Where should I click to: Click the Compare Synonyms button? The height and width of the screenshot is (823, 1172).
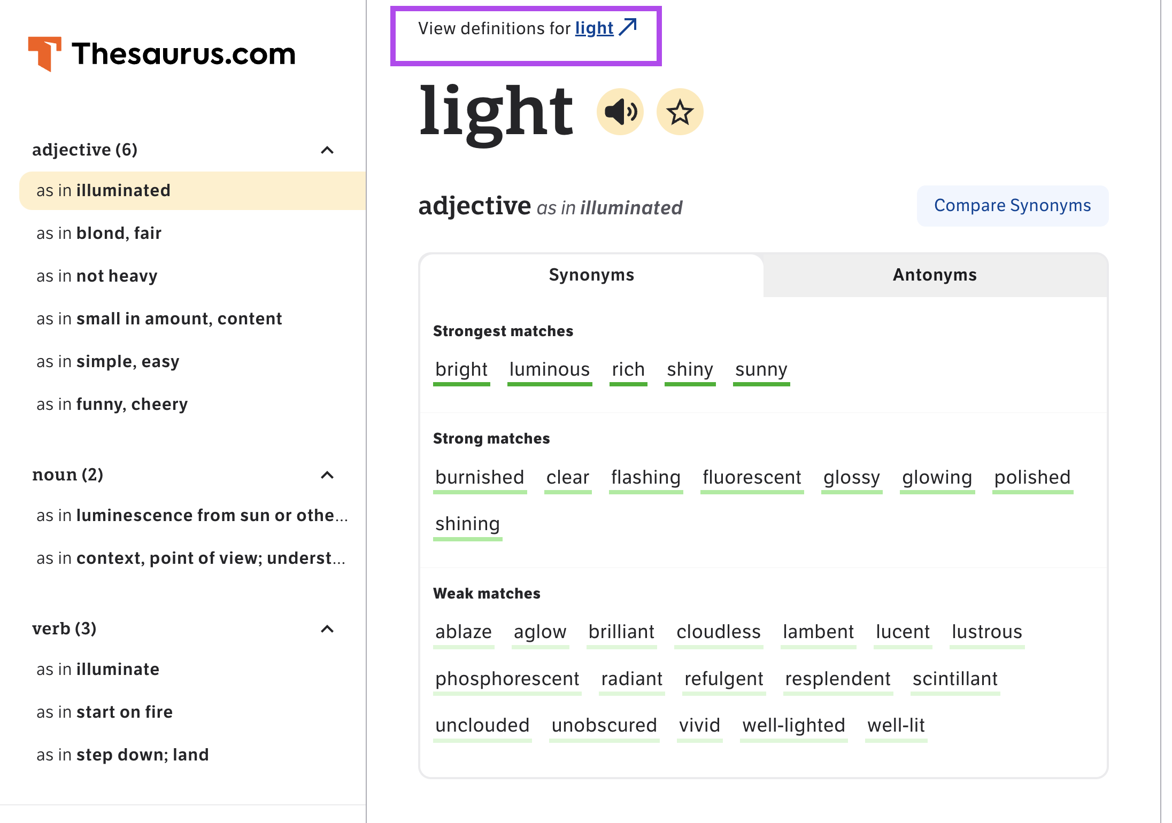pyautogui.click(x=1013, y=206)
